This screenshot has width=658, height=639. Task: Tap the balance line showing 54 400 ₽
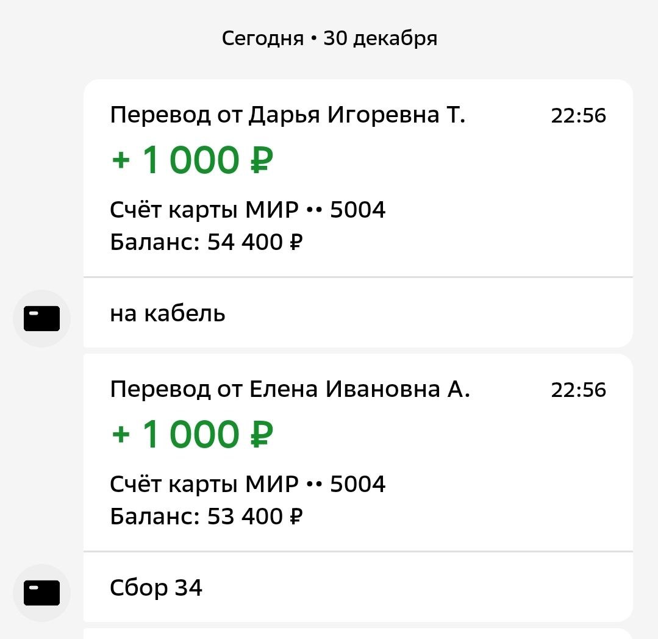point(206,243)
